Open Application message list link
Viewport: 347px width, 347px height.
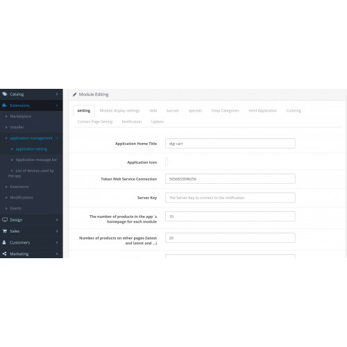click(36, 160)
